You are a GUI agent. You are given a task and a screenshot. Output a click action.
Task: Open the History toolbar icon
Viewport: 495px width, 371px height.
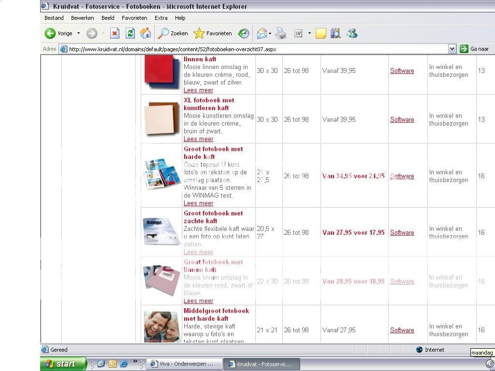(x=244, y=33)
